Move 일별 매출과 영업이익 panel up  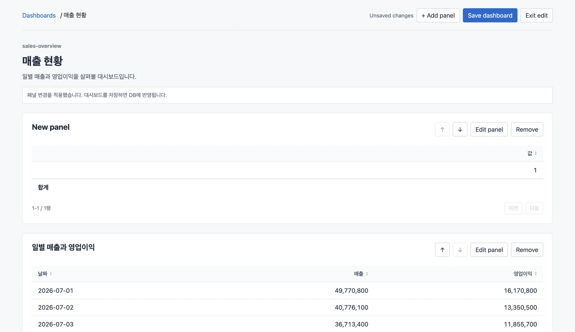click(x=442, y=250)
